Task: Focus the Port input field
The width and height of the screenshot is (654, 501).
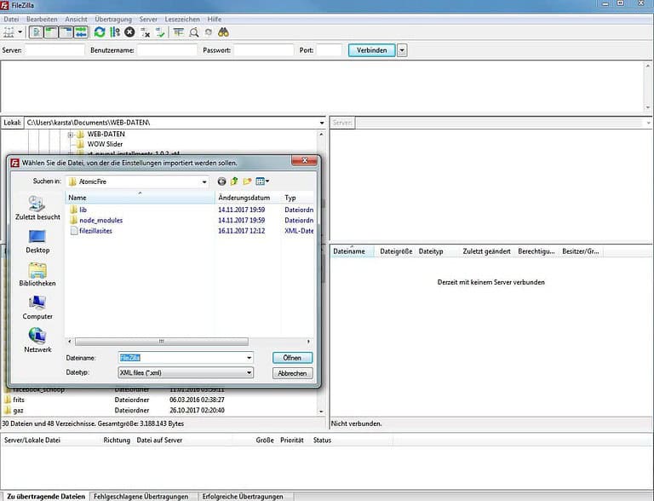Action: pyautogui.click(x=329, y=50)
